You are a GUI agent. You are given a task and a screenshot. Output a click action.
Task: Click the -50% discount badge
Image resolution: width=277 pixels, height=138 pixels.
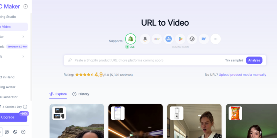click(x=24, y=114)
